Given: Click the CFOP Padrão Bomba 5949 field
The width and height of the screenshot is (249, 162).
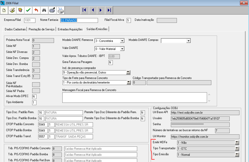Looking at the screenshot, I should [43, 131].
